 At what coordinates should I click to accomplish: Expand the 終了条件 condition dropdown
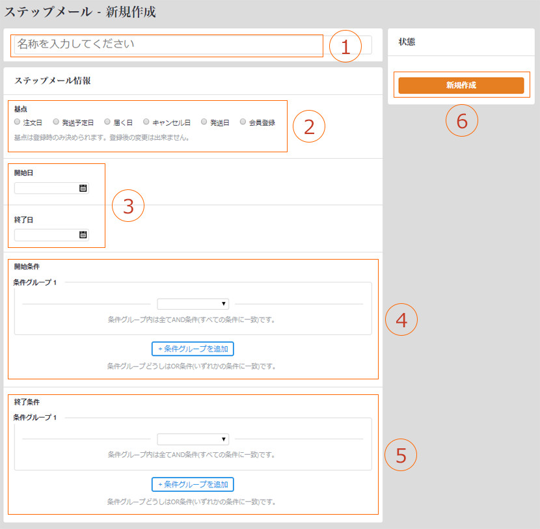193,439
